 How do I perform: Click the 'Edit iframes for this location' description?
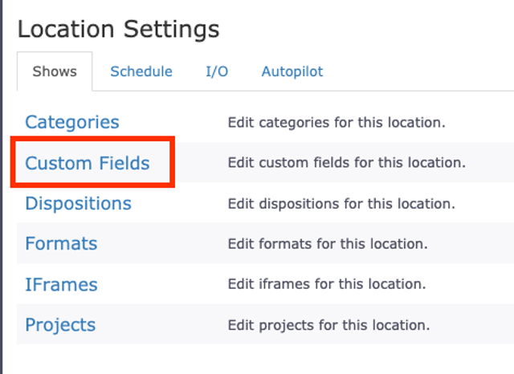327,284
